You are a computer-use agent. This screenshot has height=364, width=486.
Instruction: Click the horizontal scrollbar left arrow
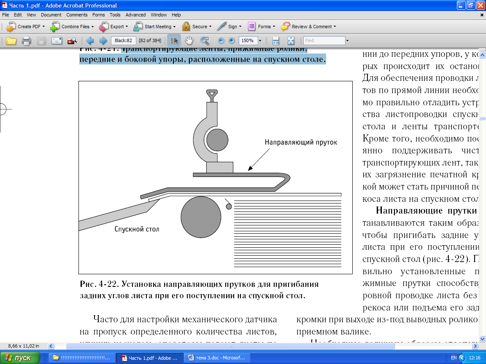point(51,346)
